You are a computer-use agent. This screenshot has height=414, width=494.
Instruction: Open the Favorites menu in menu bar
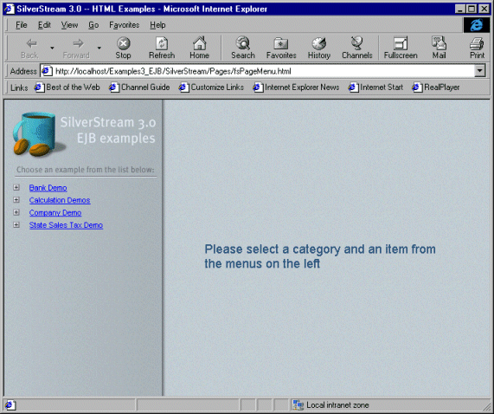pyautogui.click(x=124, y=25)
